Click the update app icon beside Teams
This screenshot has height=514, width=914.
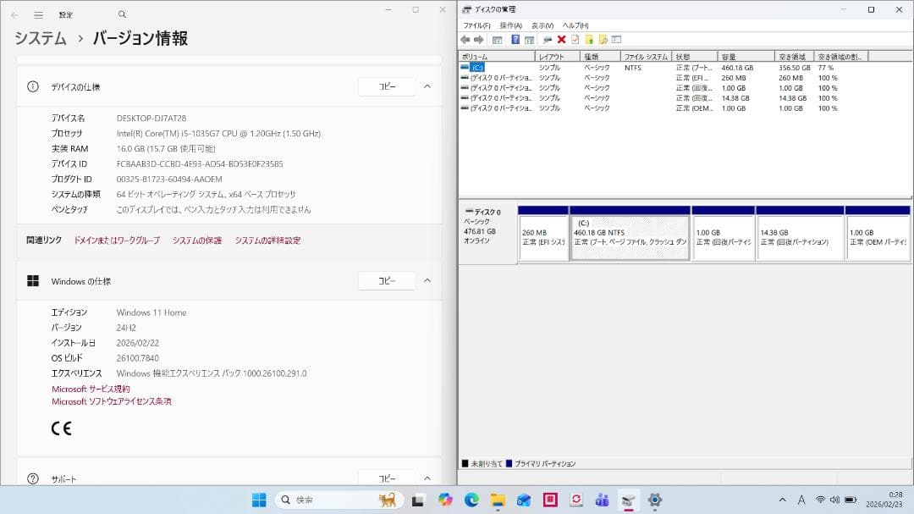(576, 500)
